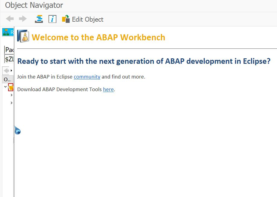Click the forward navigation arrow in toolbar
This screenshot has width=277, height=197.
click(23, 19)
